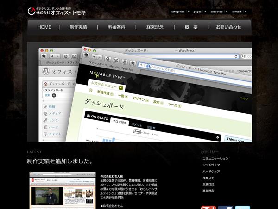
Task: Click the mail icon in the tilted window toolbar
Action: pos(116,61)
